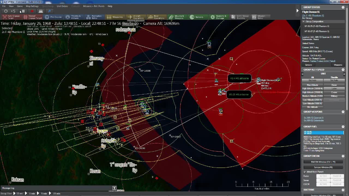Set throttle to Cruise
Screen dimensions: 349x196
tap(334, 92)
